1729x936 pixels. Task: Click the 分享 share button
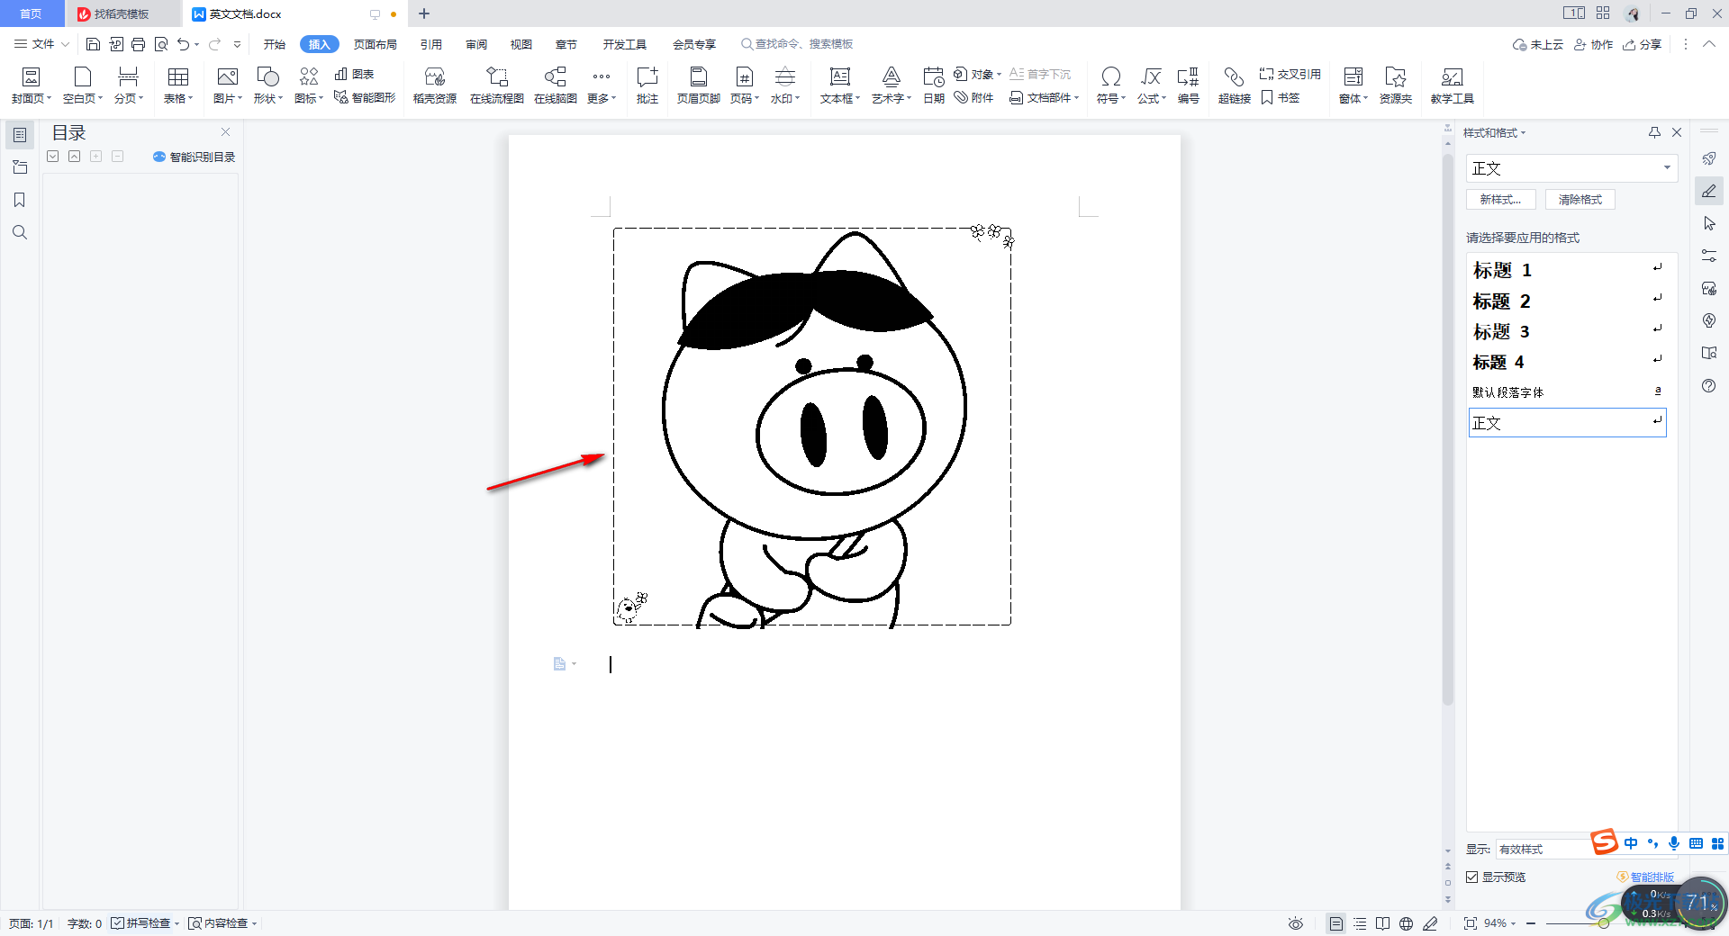click(x=1643, y=44)
